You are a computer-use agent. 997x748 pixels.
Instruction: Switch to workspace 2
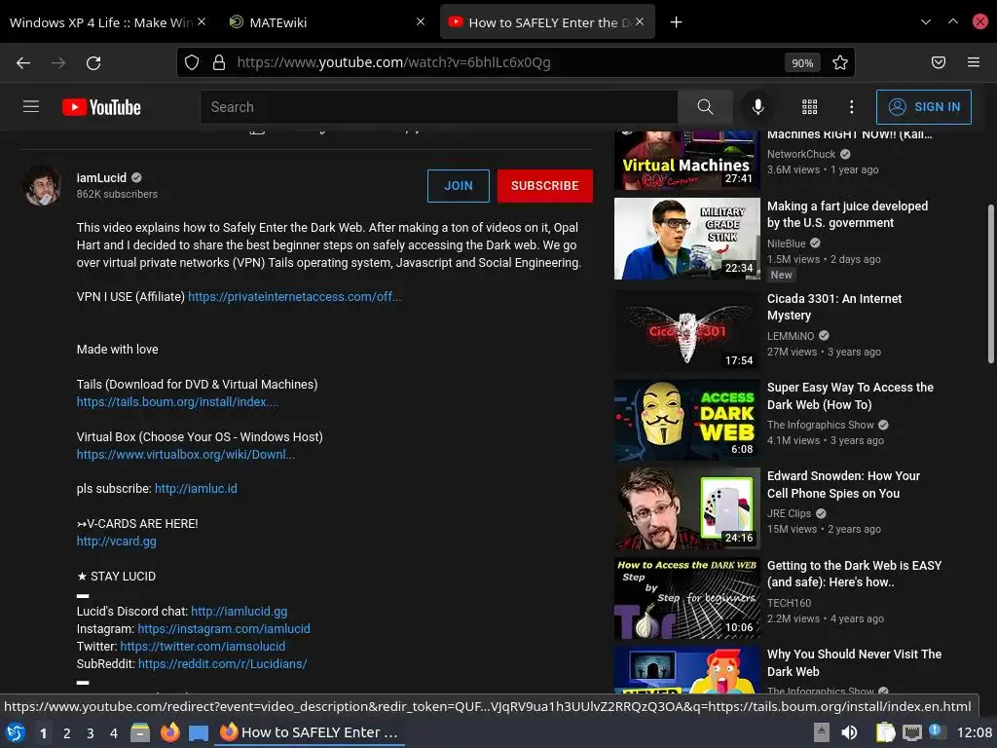[67, 733]
